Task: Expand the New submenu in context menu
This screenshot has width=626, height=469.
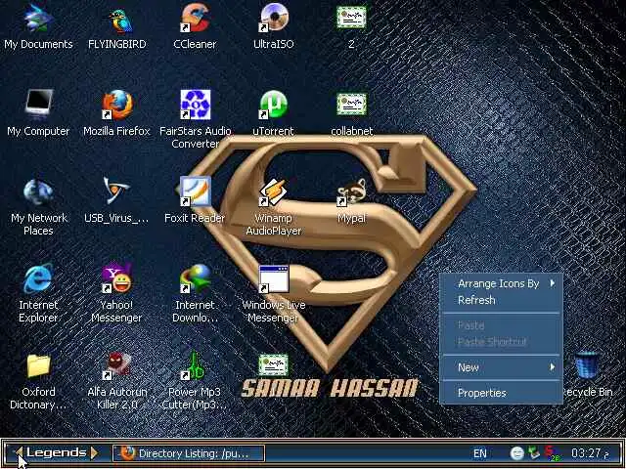Action: coord(501,367)
